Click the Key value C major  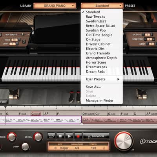click(61, 148)
